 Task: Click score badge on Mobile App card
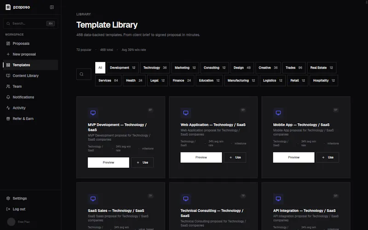(336, 110)
